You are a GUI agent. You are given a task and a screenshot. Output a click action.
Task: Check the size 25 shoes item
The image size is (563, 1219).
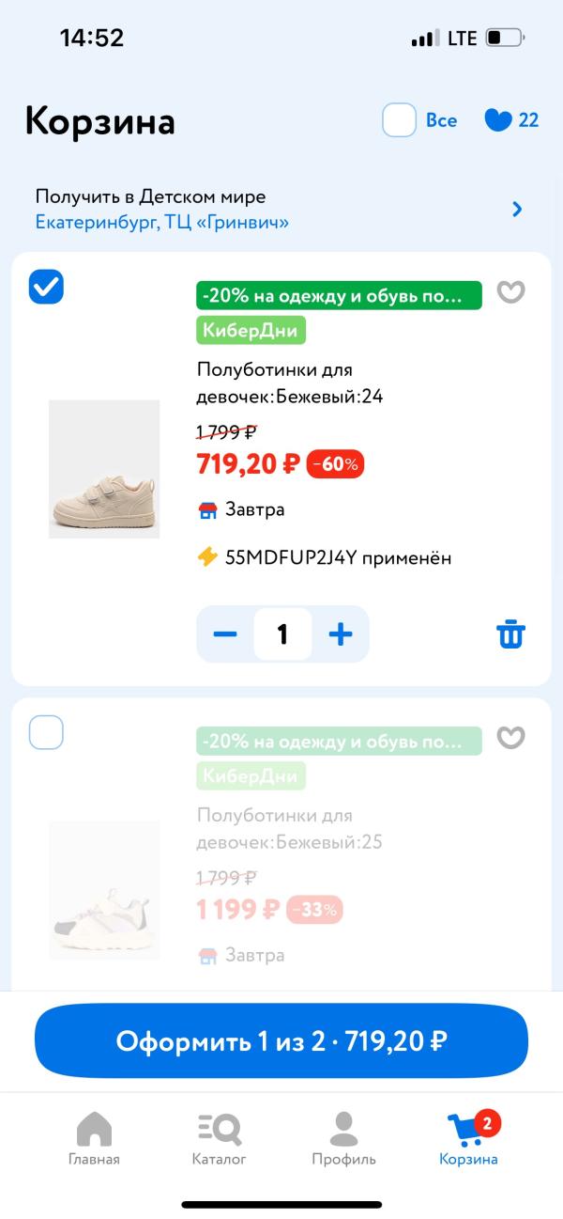[x=47, y=732]
